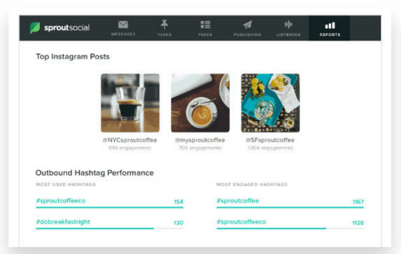Open the Listening waveform icon

click(x=289, y=25)
